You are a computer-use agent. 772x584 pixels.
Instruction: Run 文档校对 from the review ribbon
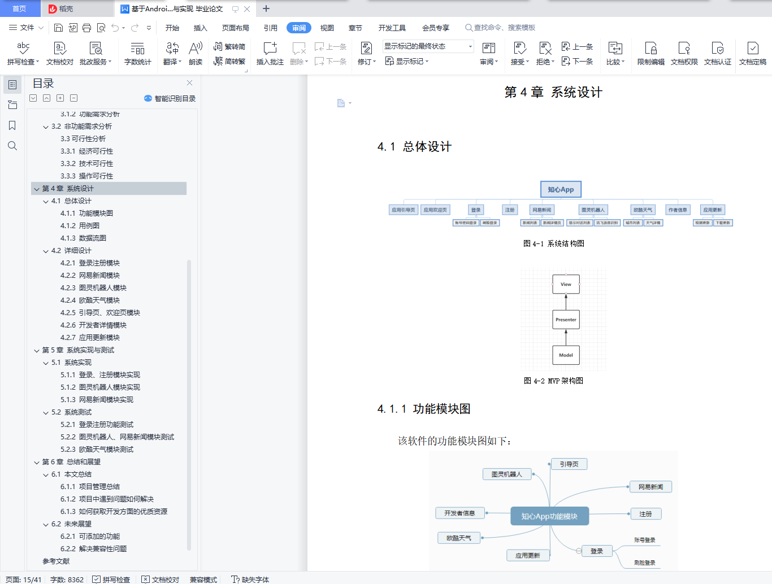click(60, 54)
